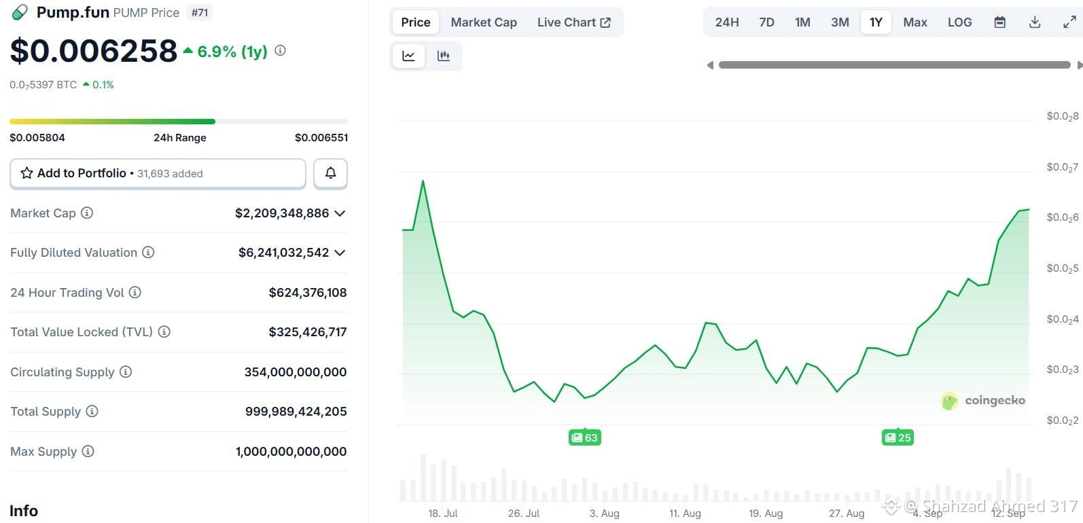Click the coingecko logo on the chart

[x=983, y=401]
